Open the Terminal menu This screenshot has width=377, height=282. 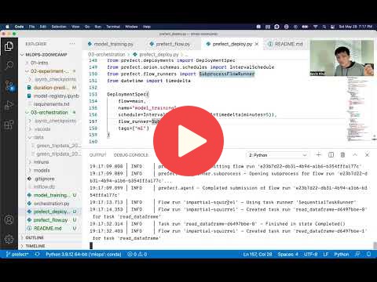point(113,27)
